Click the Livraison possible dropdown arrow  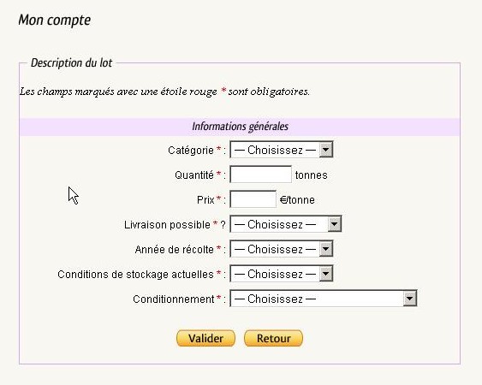pyautogui.click(x=335, y=224)
